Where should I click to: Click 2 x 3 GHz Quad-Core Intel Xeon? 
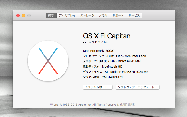(x=123, y=56)
